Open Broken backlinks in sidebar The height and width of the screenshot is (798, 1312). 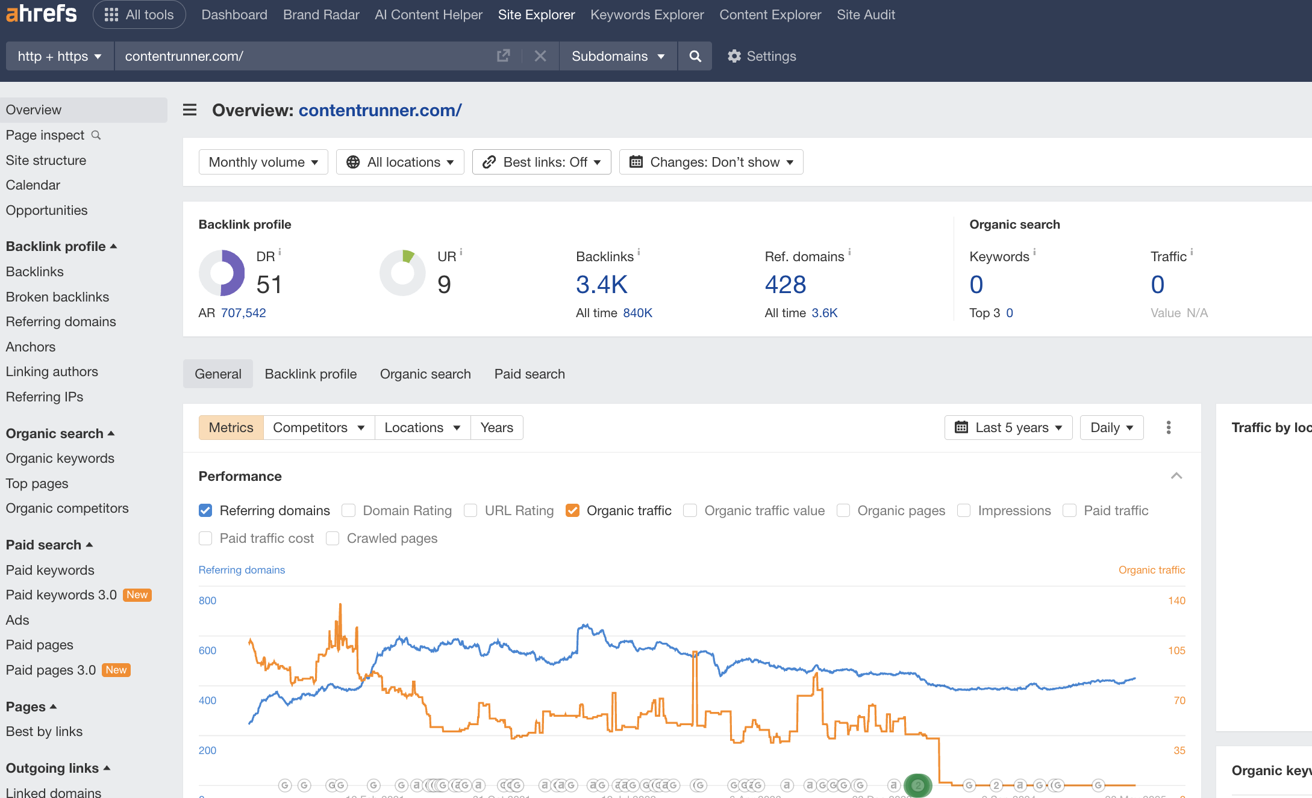57,297
